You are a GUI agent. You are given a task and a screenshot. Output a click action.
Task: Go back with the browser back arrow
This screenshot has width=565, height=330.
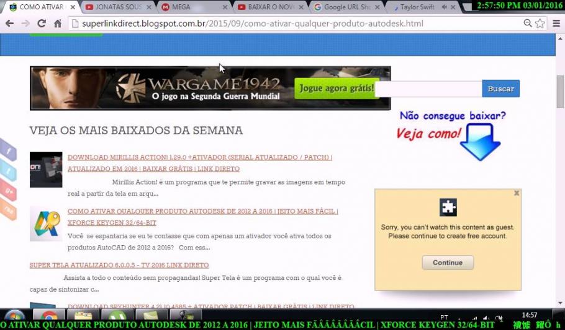10,24
